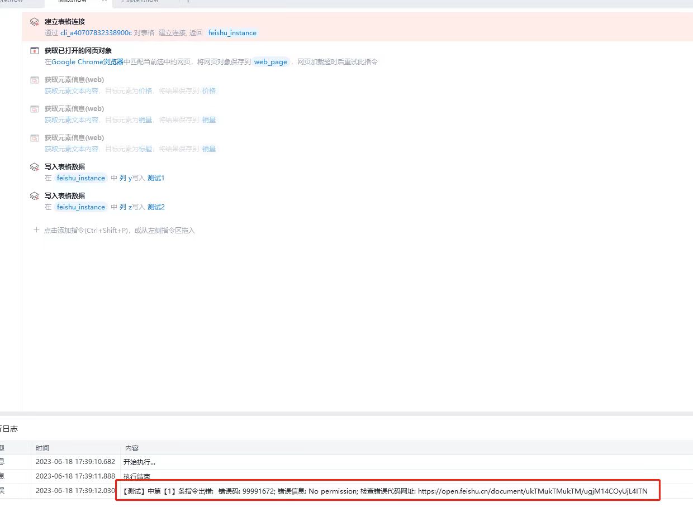Click feishu_instance in the 建立表格连接 step

pyautogui.click(x=232, y=33)
